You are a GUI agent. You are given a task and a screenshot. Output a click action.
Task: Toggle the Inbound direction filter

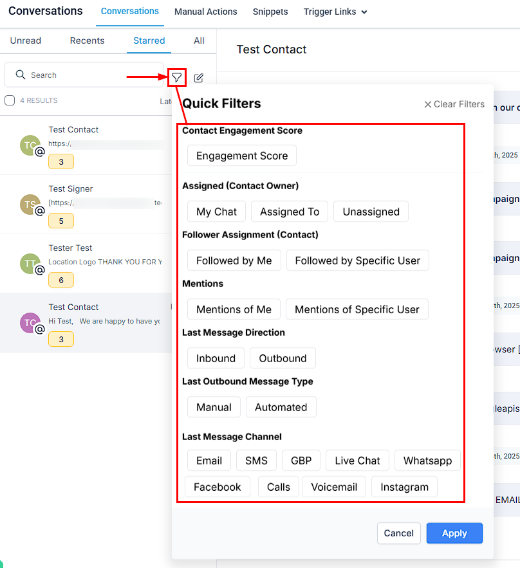click(216, 358)
